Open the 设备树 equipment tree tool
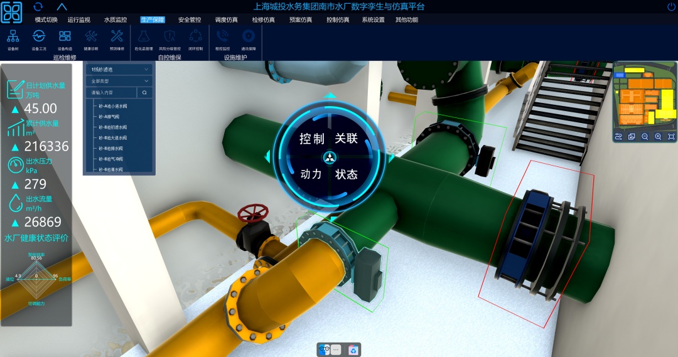 13,40
